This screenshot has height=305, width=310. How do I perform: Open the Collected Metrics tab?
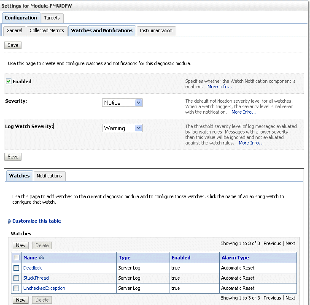pos(47,30)
